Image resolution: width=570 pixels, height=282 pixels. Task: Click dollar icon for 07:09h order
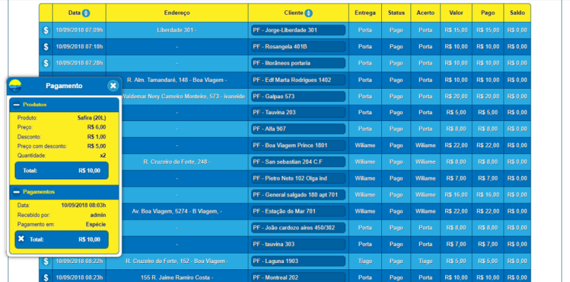click(x=46, y=30)
